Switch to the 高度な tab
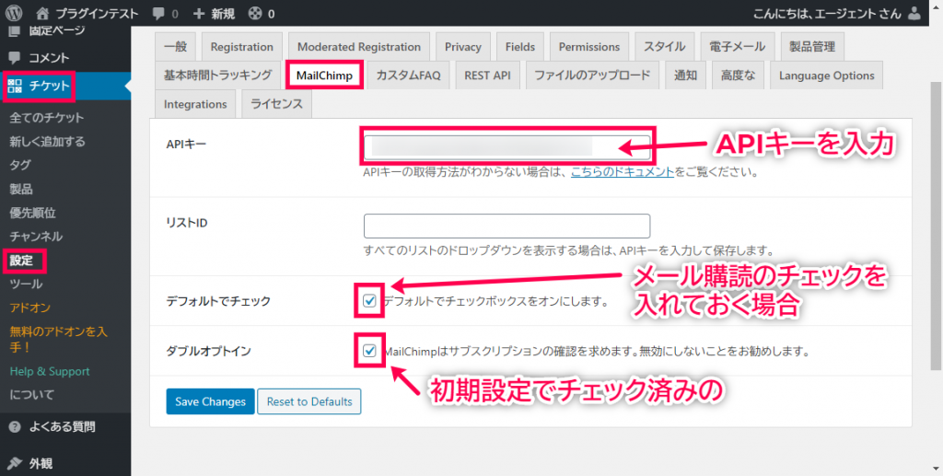This screenshot has width=943, height=476. pyautogui.click(x=738, y=75)
